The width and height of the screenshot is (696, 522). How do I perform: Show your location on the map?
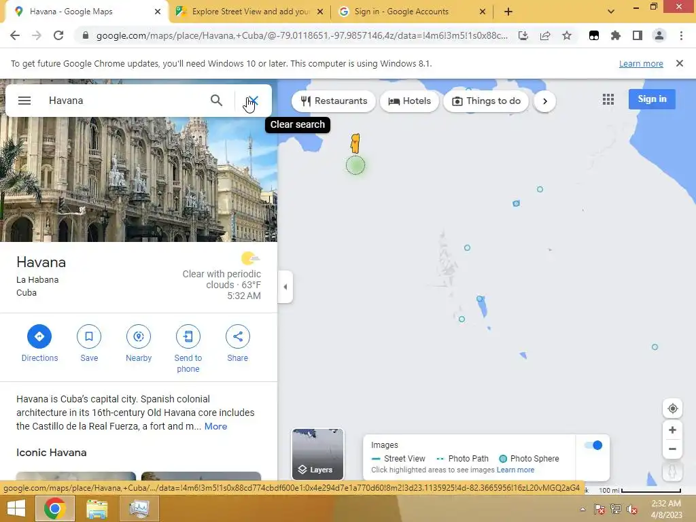pos(672,408)
